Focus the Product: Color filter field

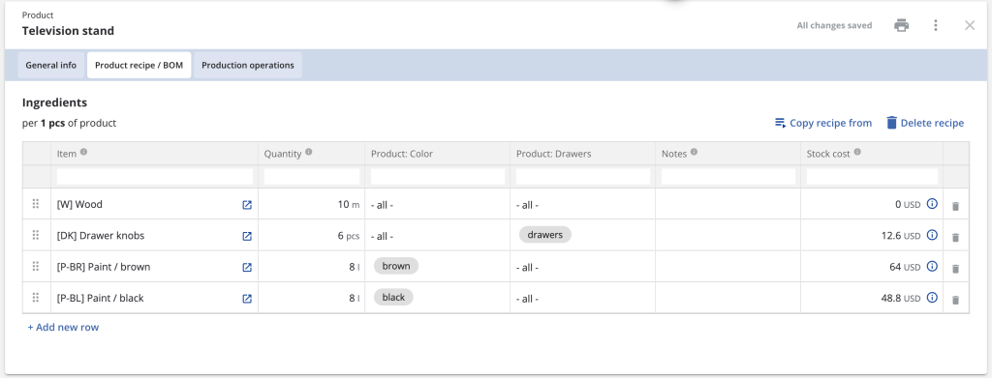click(438, 177)
